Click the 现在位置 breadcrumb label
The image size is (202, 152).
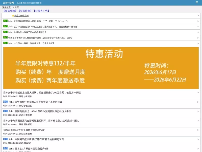pyautogui.click(x=7, y=7)
